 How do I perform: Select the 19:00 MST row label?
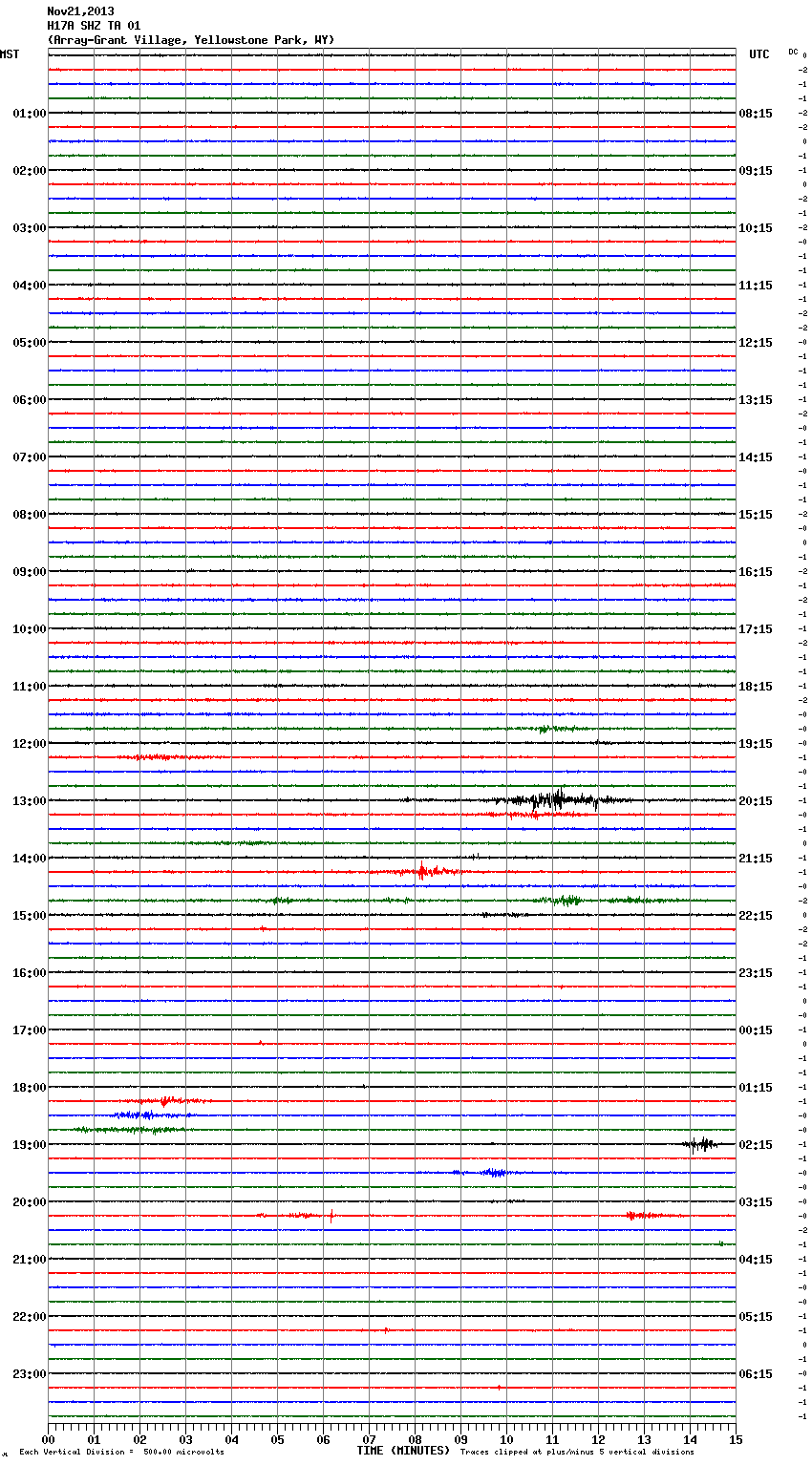point(29,1145)
